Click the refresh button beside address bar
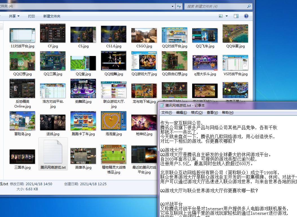This screenshot has height=217, width=297. tap(179, 6)
